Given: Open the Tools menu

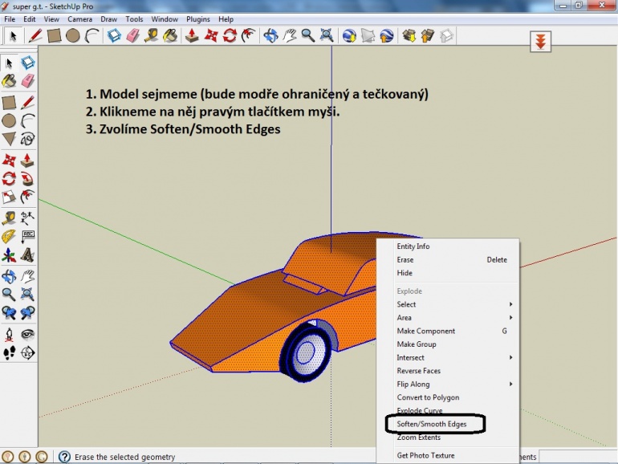Looking at the screenshot, I should coord(134,19).
